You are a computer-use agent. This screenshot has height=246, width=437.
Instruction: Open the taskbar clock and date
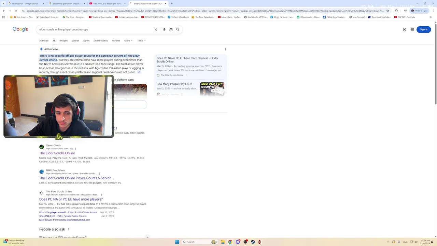[x=425, y=242]
